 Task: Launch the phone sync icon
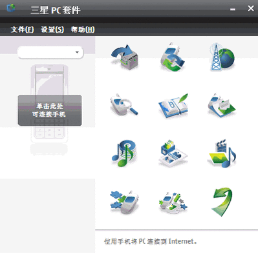point(173,57)
